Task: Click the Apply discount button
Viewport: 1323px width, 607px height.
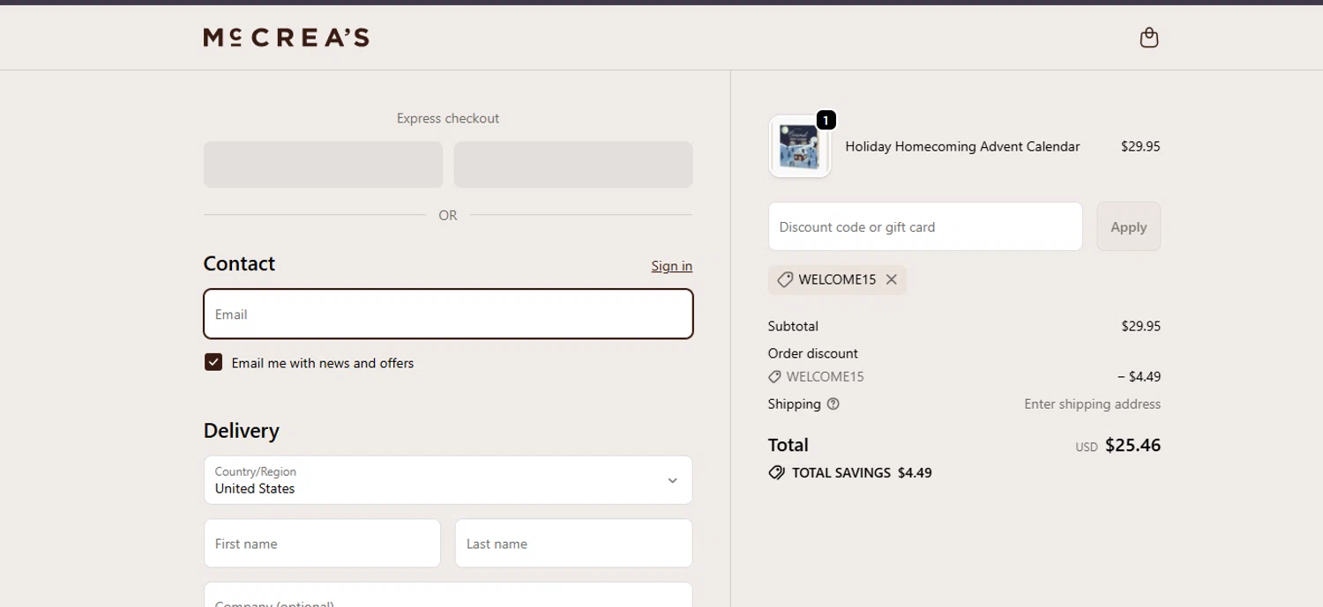Action: click(1129, 226)
